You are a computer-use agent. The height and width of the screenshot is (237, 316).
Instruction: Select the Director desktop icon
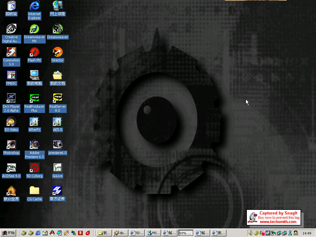tap(57, 52)
